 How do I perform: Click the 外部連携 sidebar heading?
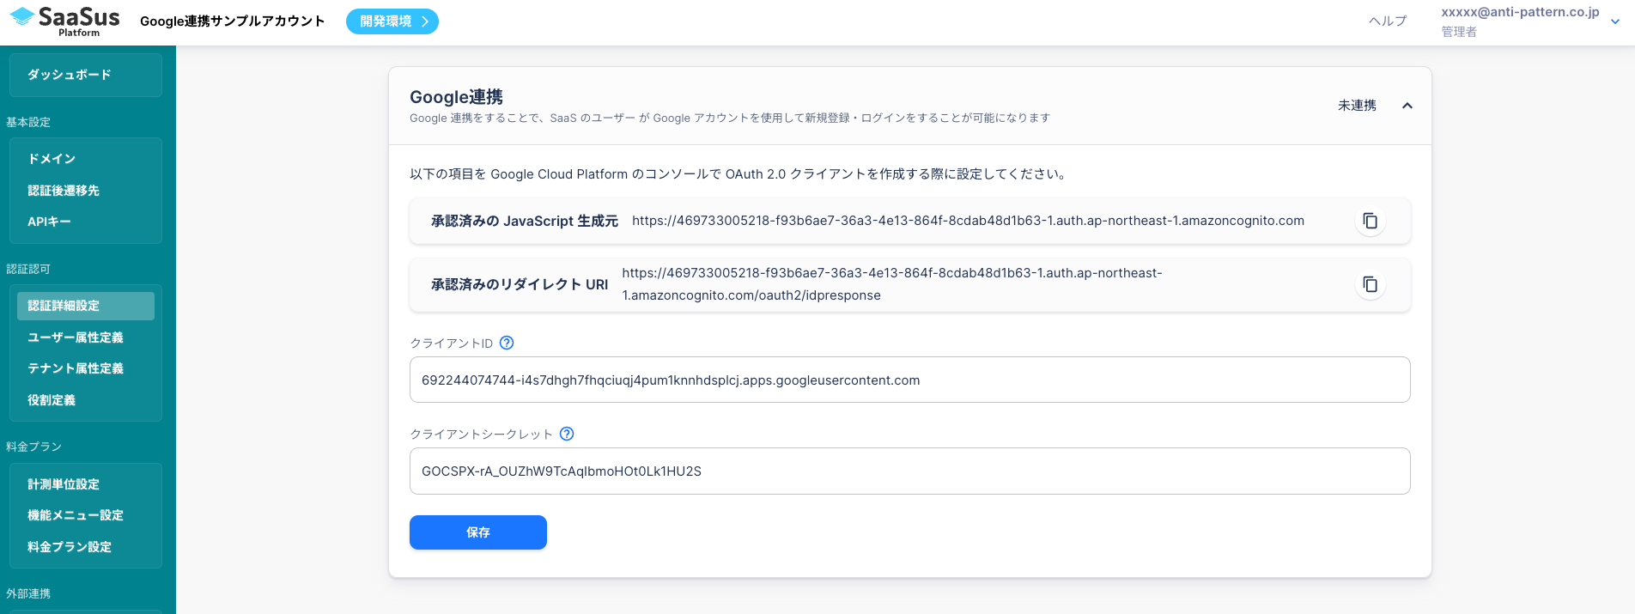(28, 594)
